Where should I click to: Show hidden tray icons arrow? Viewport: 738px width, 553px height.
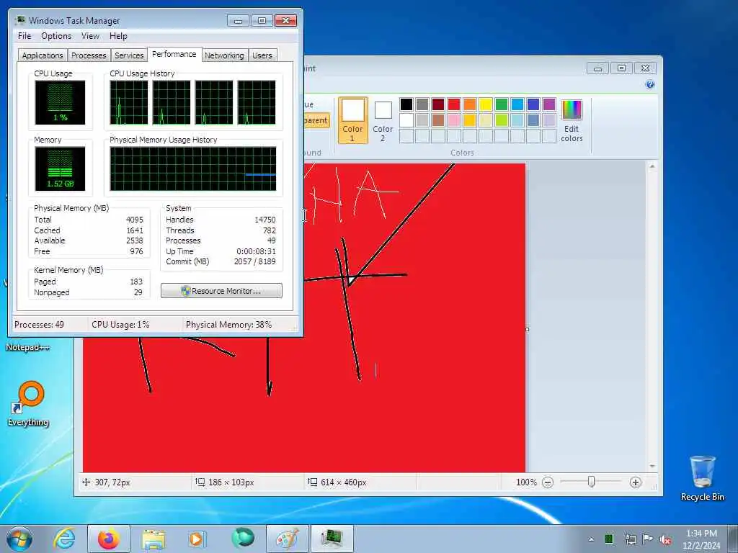click(x=591, y=539)
